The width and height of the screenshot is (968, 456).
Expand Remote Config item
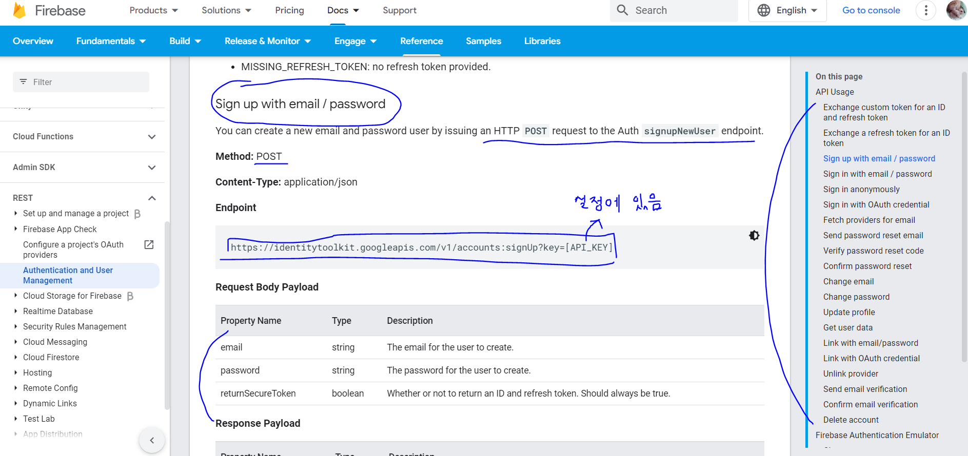[x=15, y=388]
